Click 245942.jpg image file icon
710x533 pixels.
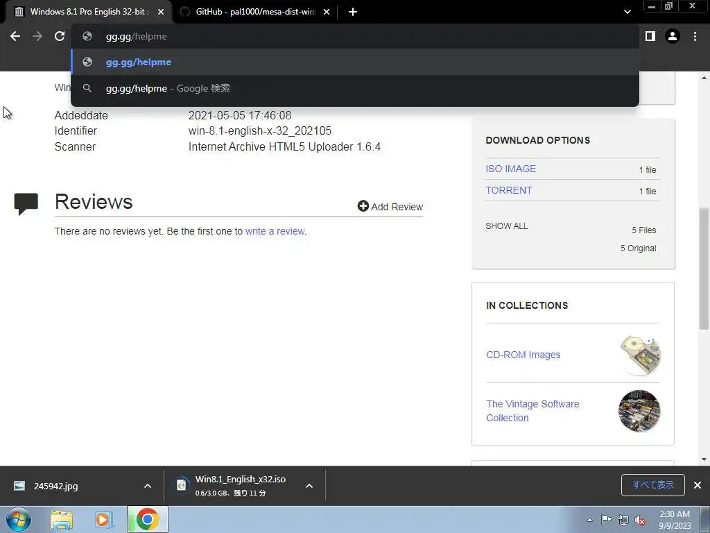click(19, 486)
